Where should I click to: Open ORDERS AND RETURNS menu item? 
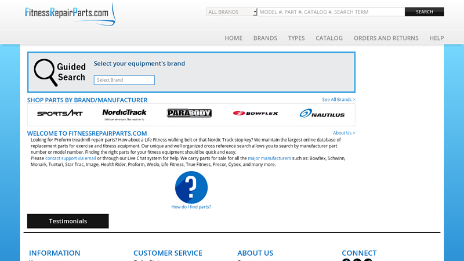[386, 38]
